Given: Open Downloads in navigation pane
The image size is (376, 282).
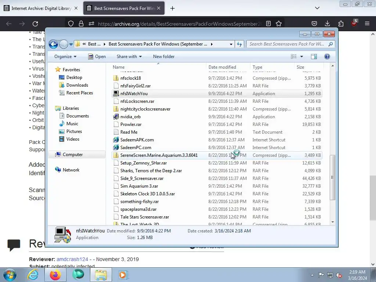Looking at the screenshot, I should point(77,85).
